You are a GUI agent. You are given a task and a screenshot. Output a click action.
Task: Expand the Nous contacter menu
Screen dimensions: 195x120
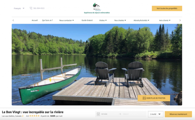click(x=66, y=20)
